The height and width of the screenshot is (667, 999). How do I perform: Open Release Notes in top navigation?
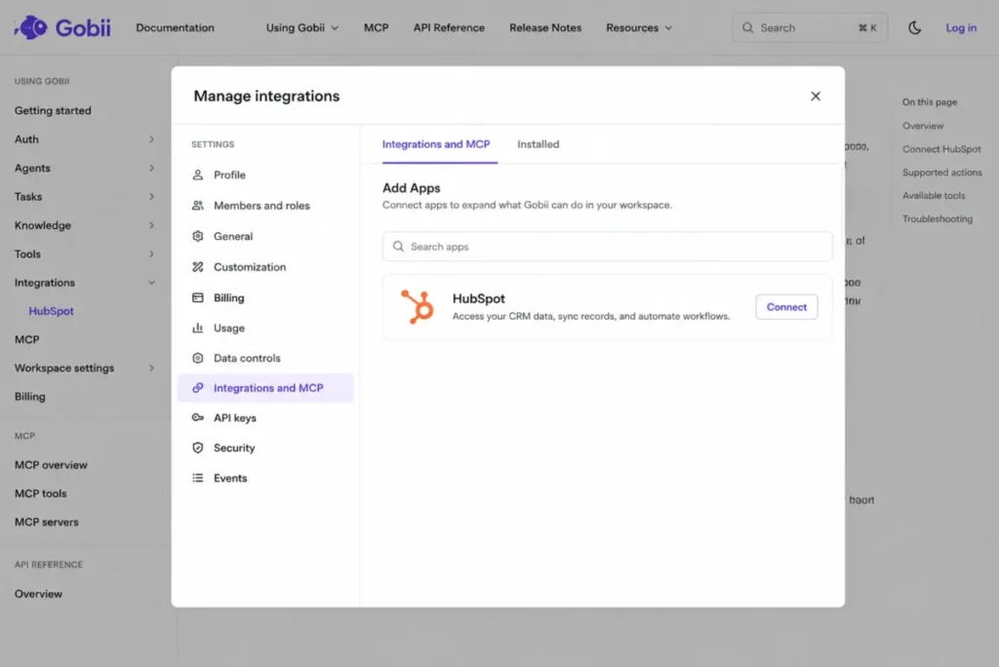pyautogui.click(x=544, y=27)
